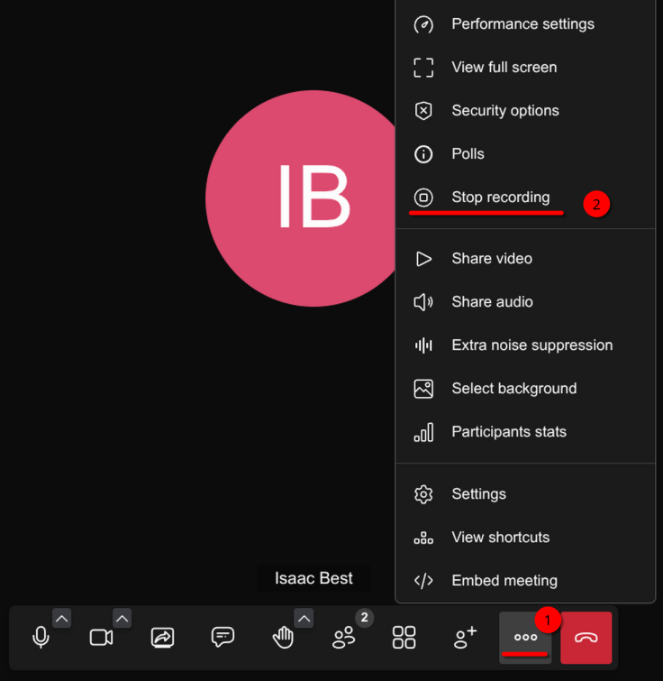Select Embed meeting
Screen dimensions: 663x681
(525, 581)
